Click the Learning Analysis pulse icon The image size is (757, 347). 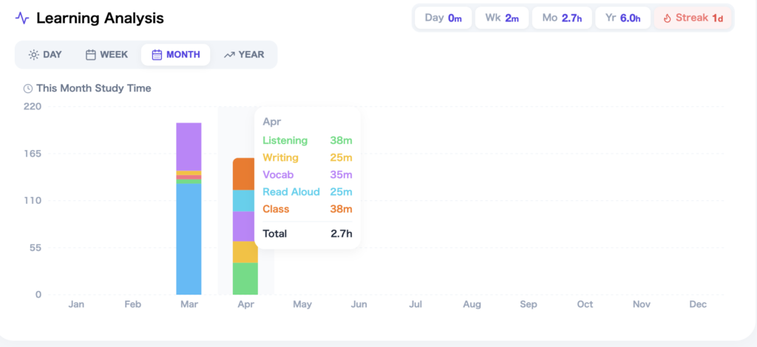[22, 18]
